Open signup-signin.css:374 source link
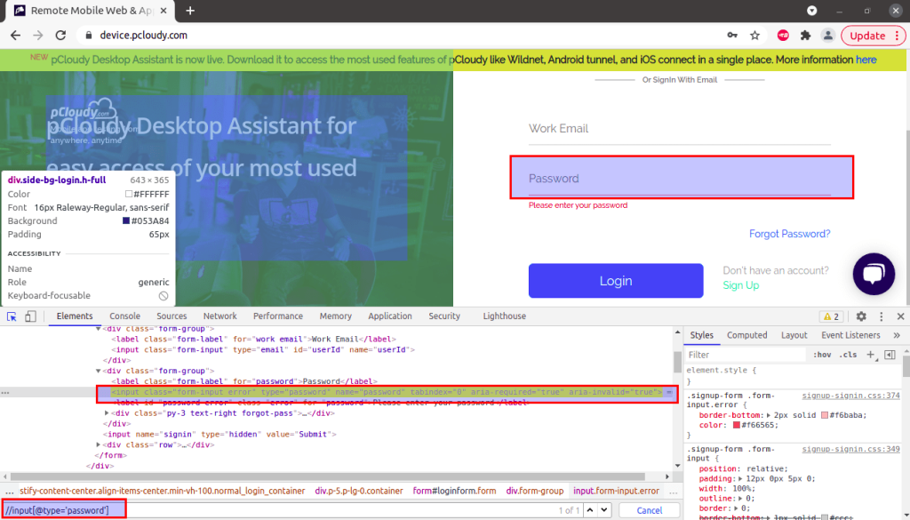This screenshot has height=520, width=910. tap(850, 396)
